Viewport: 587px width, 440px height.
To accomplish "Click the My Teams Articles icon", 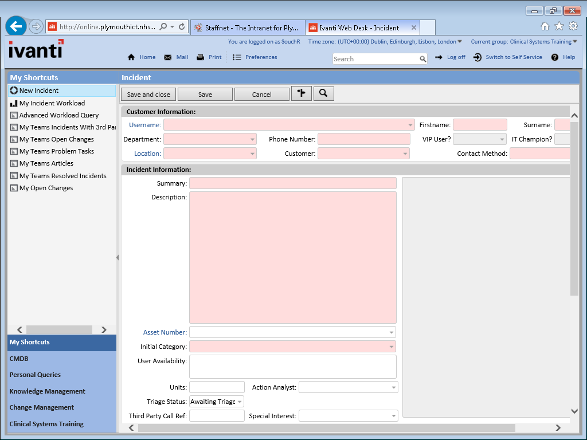I will coord(14,163).
